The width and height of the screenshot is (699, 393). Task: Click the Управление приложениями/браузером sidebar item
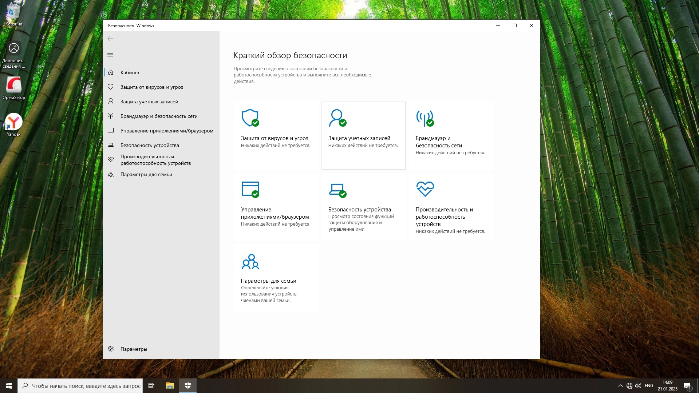pos(167,131)
